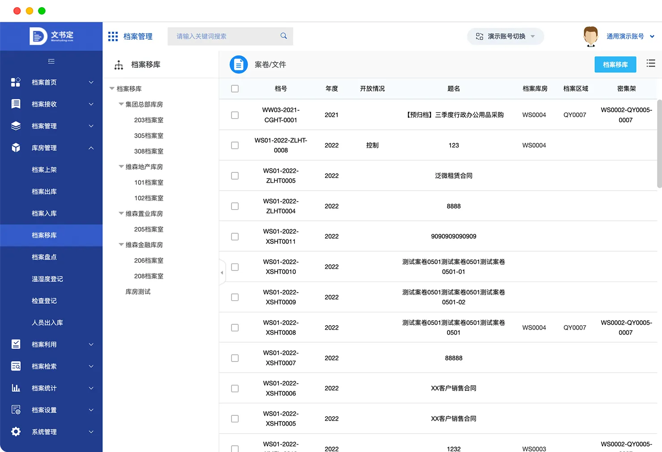Click the 库房管理 cube icon

[x=16, y=148]
